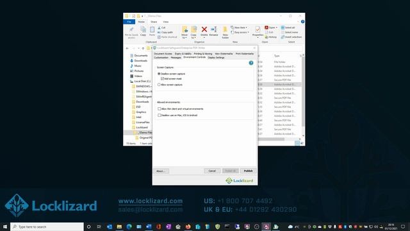Open the Expiry & Validity tab
Screen dimensions: 410x231
pos(183,54)
